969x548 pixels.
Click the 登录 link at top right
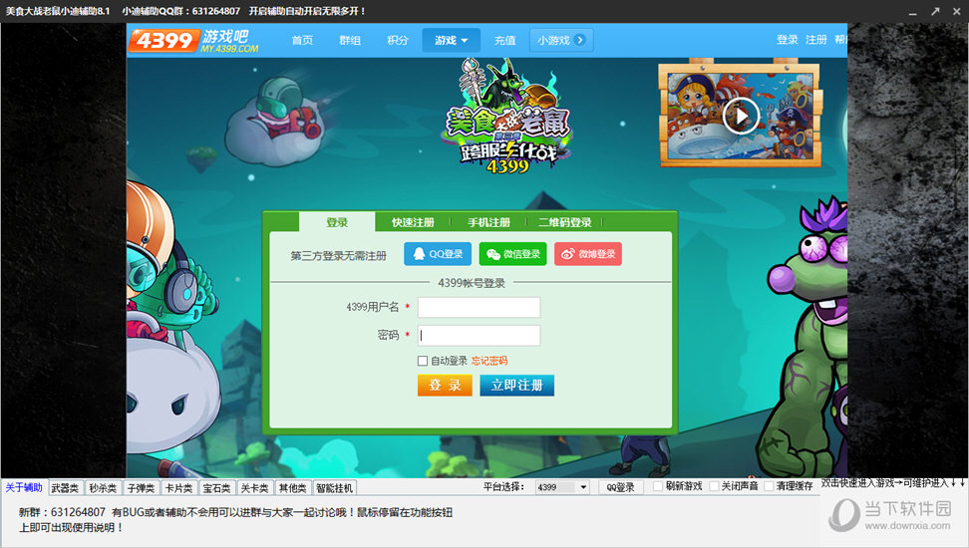788,40
